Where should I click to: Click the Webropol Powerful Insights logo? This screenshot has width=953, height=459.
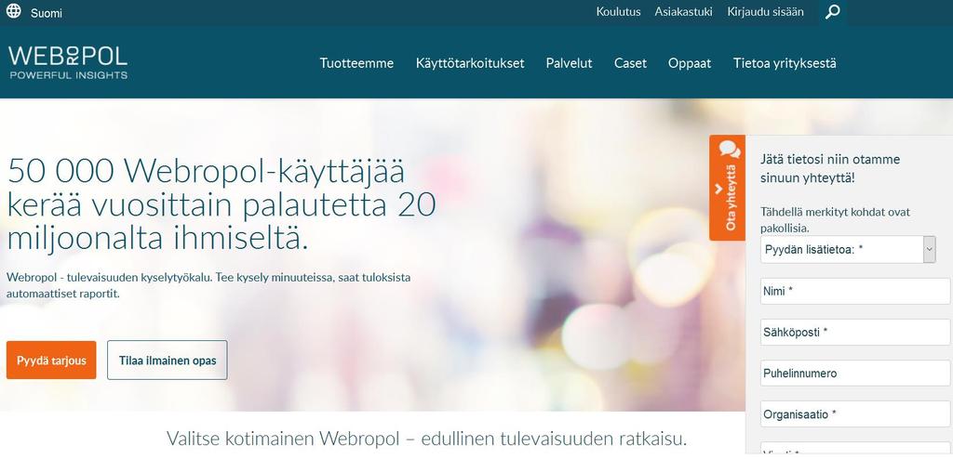pyautogui.click(x=68, y=62)
